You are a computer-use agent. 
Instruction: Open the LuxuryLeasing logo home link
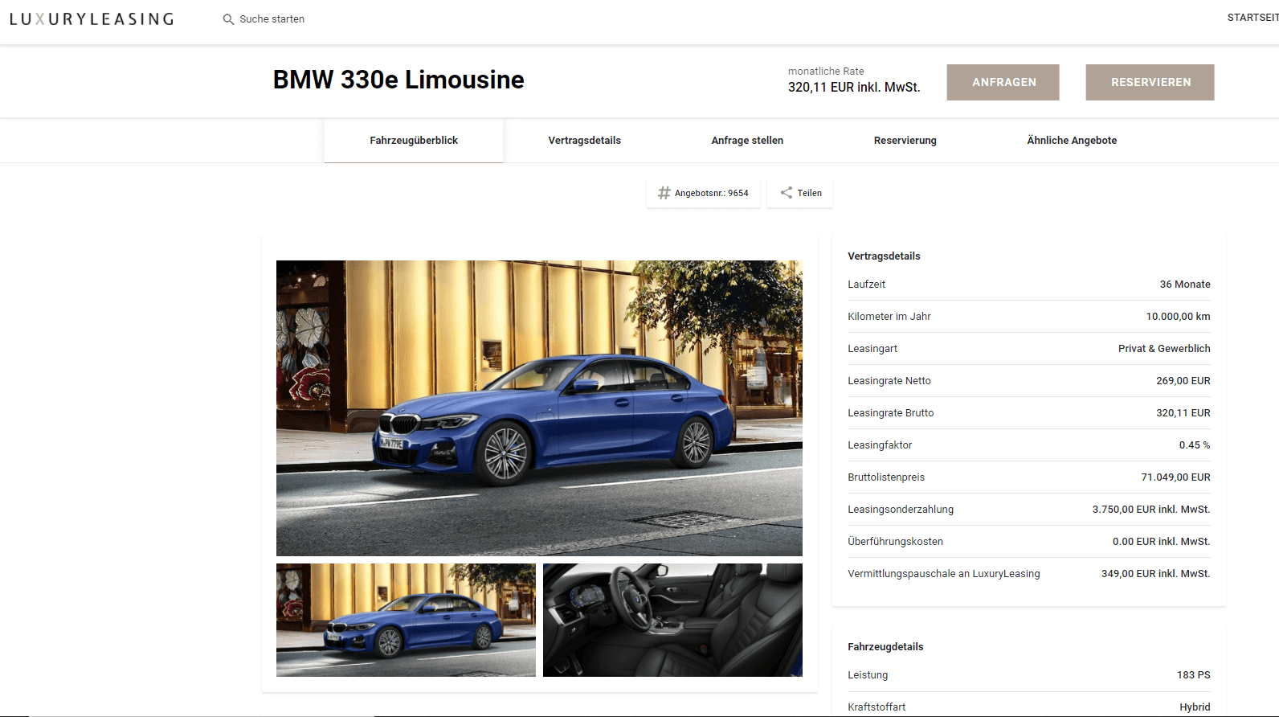pyautogui.click(x=92, y=18)
